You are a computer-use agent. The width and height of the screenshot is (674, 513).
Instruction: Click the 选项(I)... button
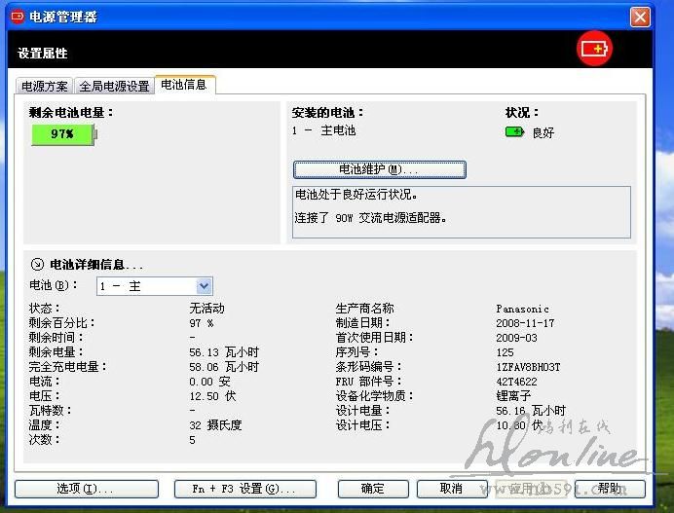click(x=87, y=489)
